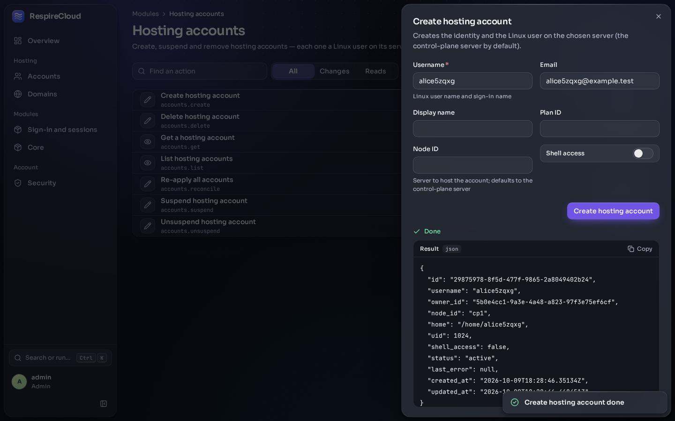Click the "status": "active" result line

[463, 358]
